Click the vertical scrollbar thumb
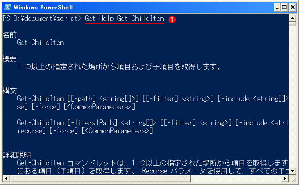The image size is (299, 185). [x=292, y=24]
